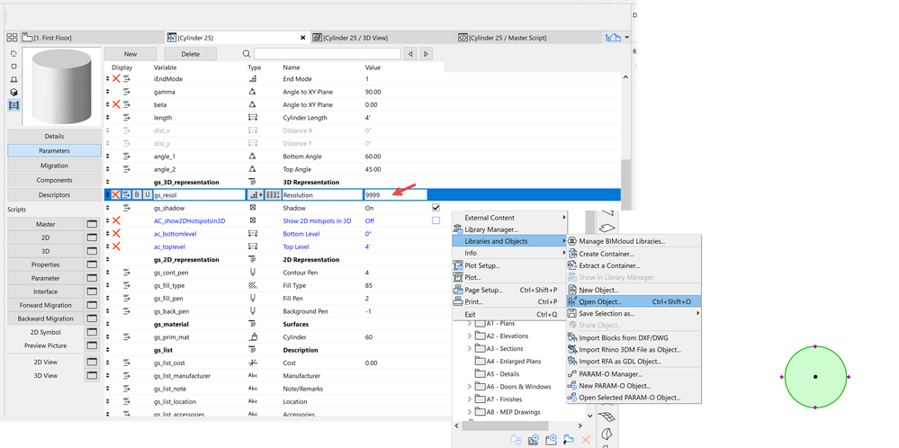Select the Library Manager menu entry
Viewport: 899px width, 448px height.
click(509, 229)
